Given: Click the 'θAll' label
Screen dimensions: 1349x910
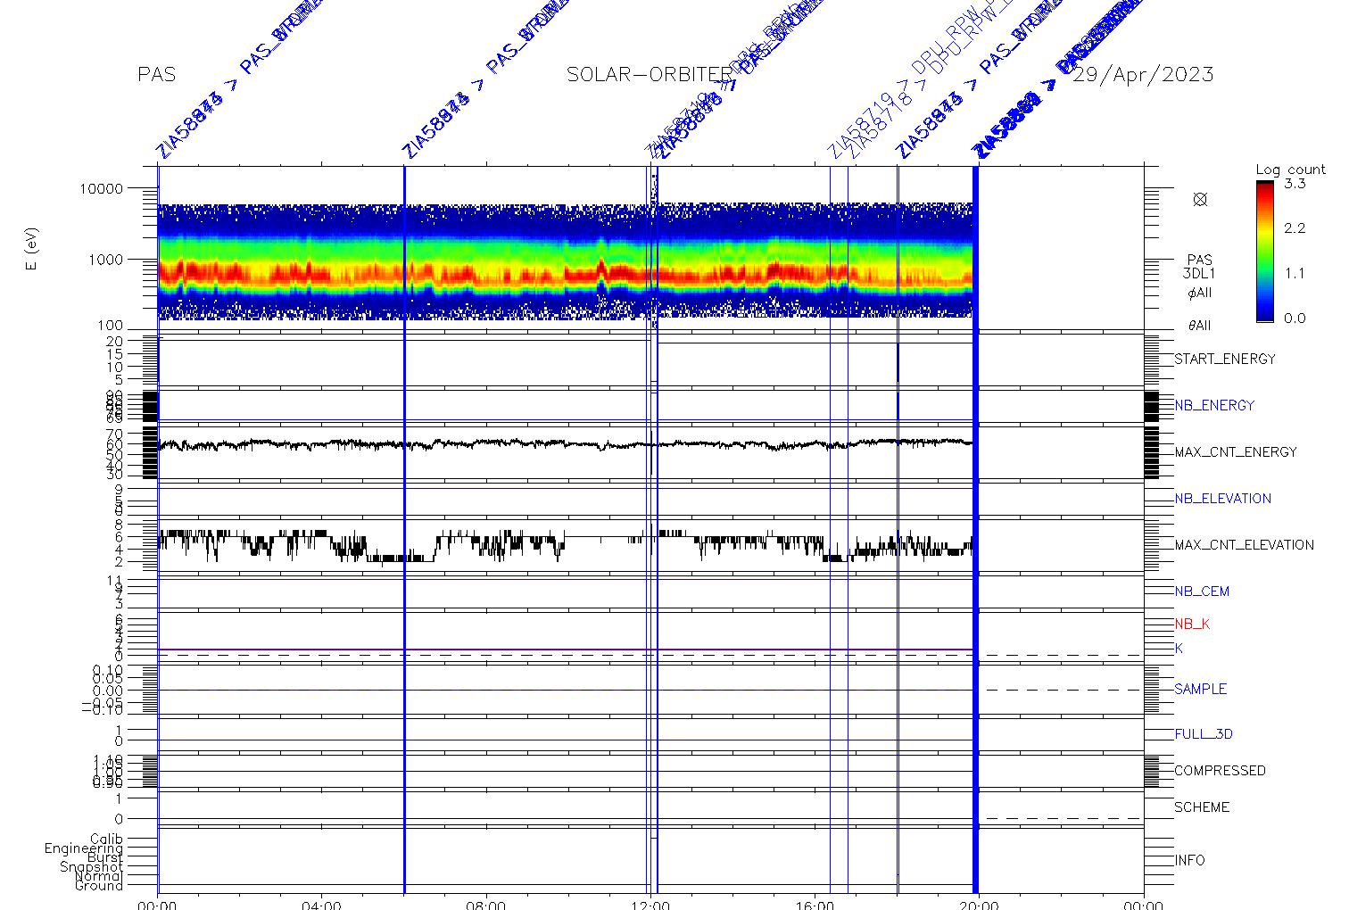Looking at the screenshot, I should [x=1199, y=326].
